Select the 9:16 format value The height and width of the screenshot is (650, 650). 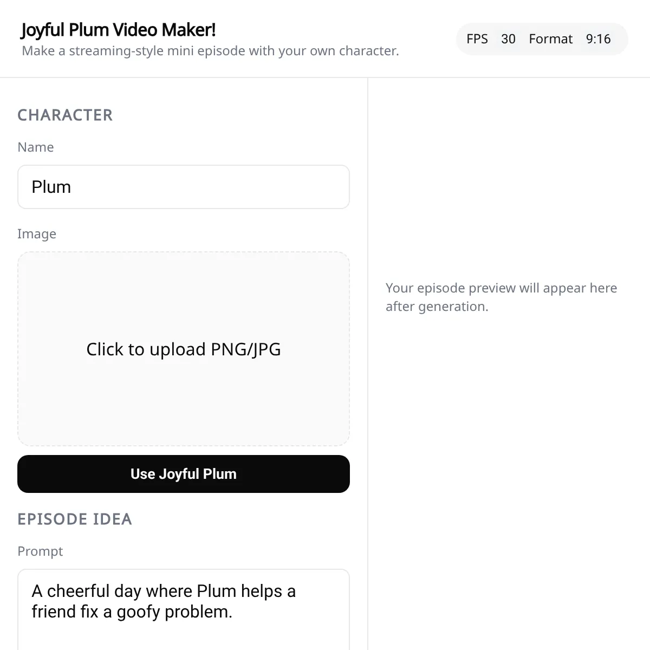coord(598,39)
